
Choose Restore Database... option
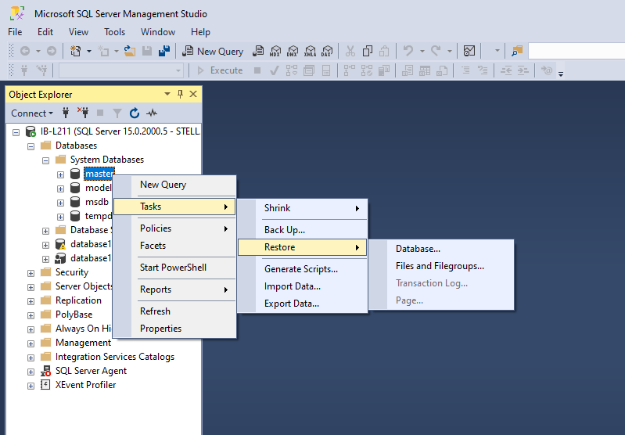point(441,249)
